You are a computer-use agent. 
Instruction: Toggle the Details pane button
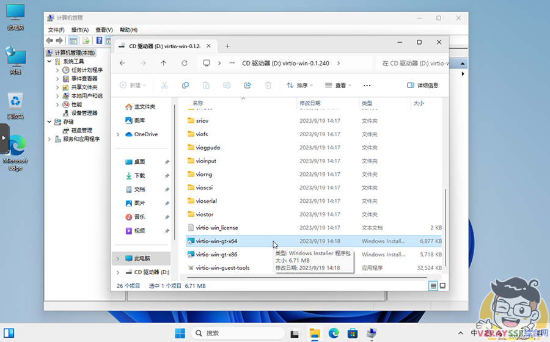[422, 85]
